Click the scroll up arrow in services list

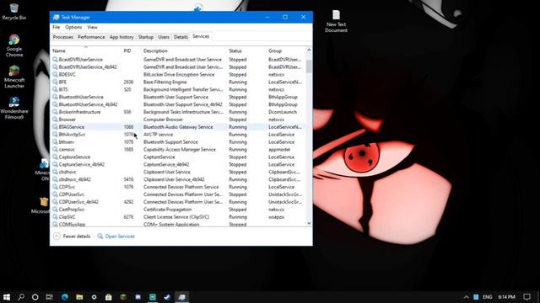tap(309, 50)
